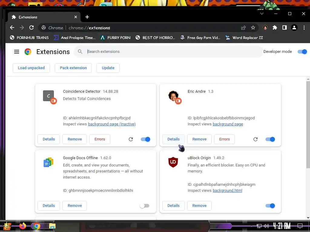Open the notifications center icon
Viewport: 310px width, 232px height.
(300, 226)
